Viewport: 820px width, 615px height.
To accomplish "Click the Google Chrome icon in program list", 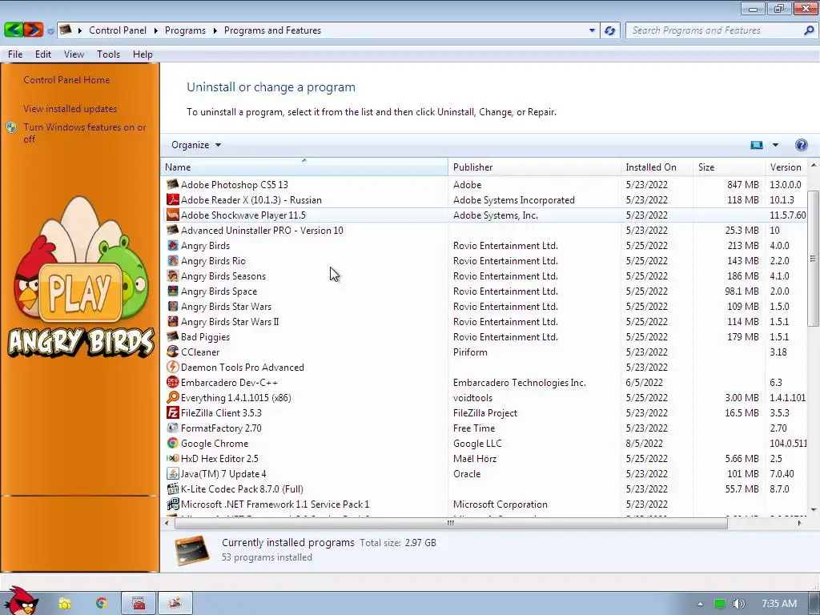I will click(173, 443).
